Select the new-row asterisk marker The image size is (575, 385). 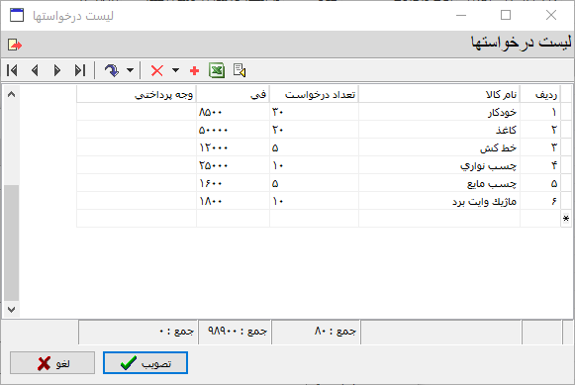(566, 219)
